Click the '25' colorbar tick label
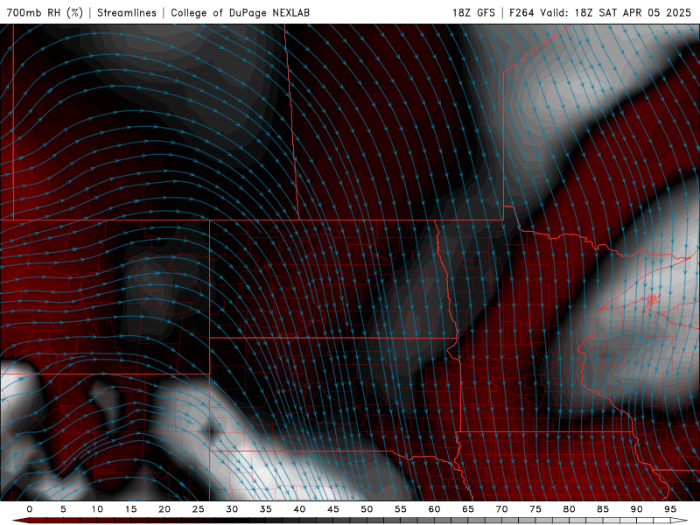The image size is (700, 525). click(199, 509)
